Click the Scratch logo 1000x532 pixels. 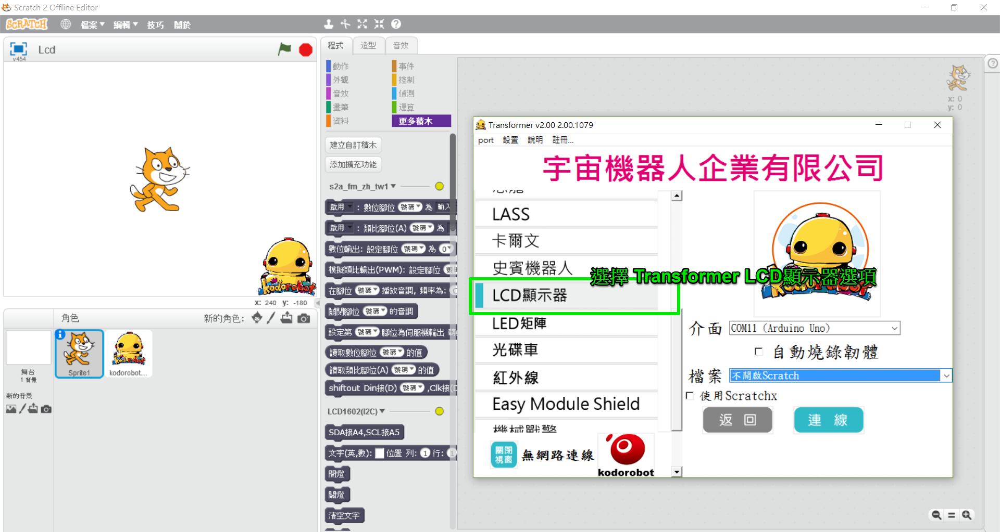pyautogui.click(x=27, y=24)
